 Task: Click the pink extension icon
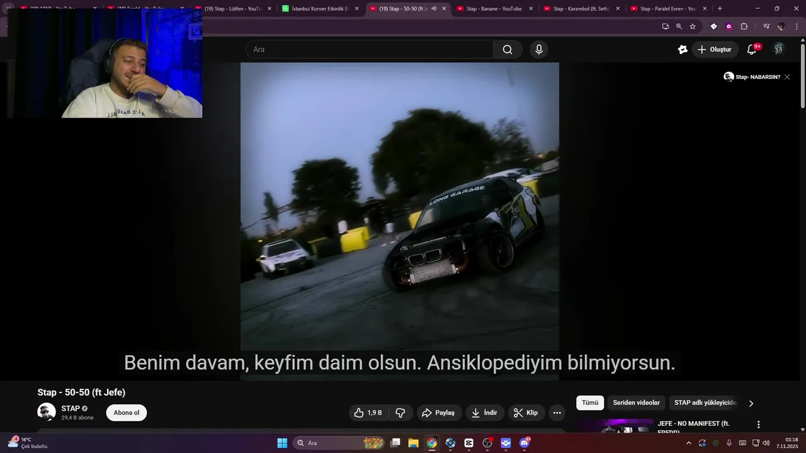coord(729,26)
